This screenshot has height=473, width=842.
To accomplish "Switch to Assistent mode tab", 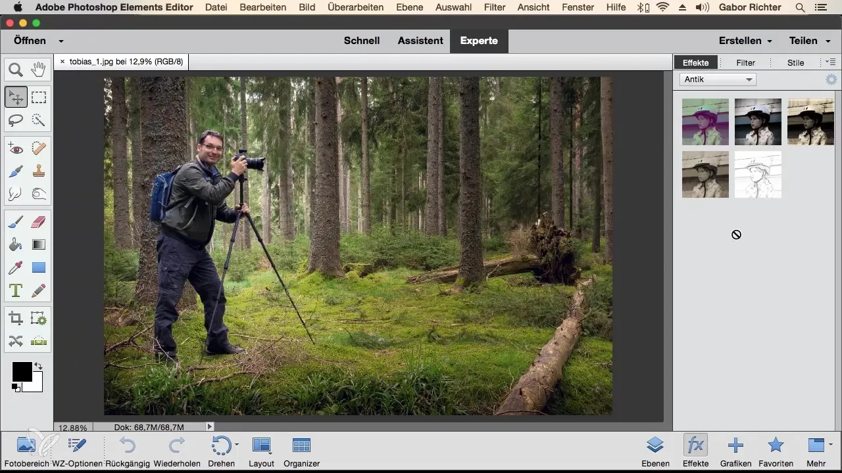I will (420, 41).
